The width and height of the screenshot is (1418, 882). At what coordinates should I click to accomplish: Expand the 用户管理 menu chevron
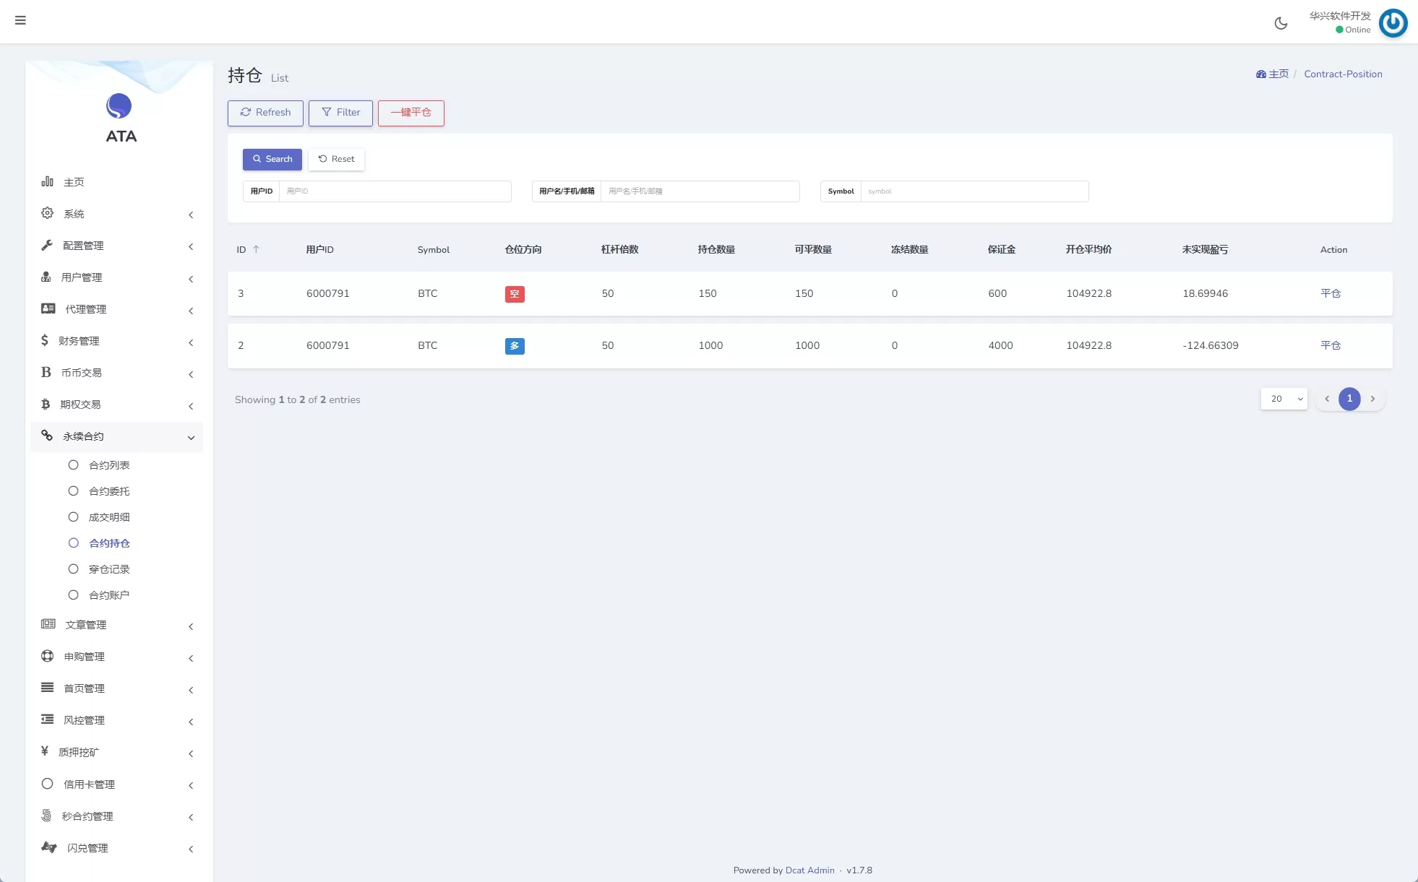pyautogui.click(x=191, y=279)
